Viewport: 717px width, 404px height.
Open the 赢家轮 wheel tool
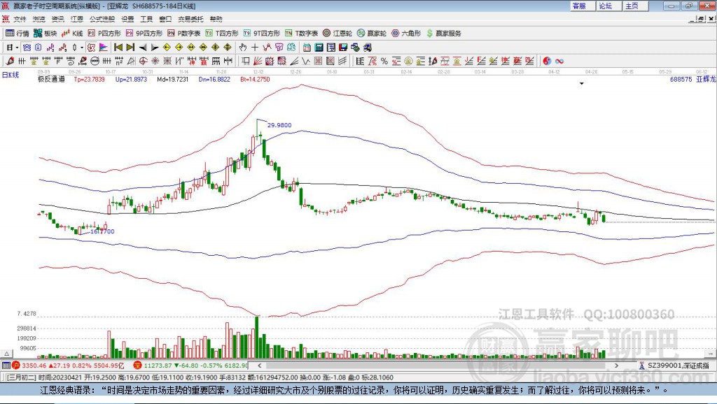coord(372,34)
